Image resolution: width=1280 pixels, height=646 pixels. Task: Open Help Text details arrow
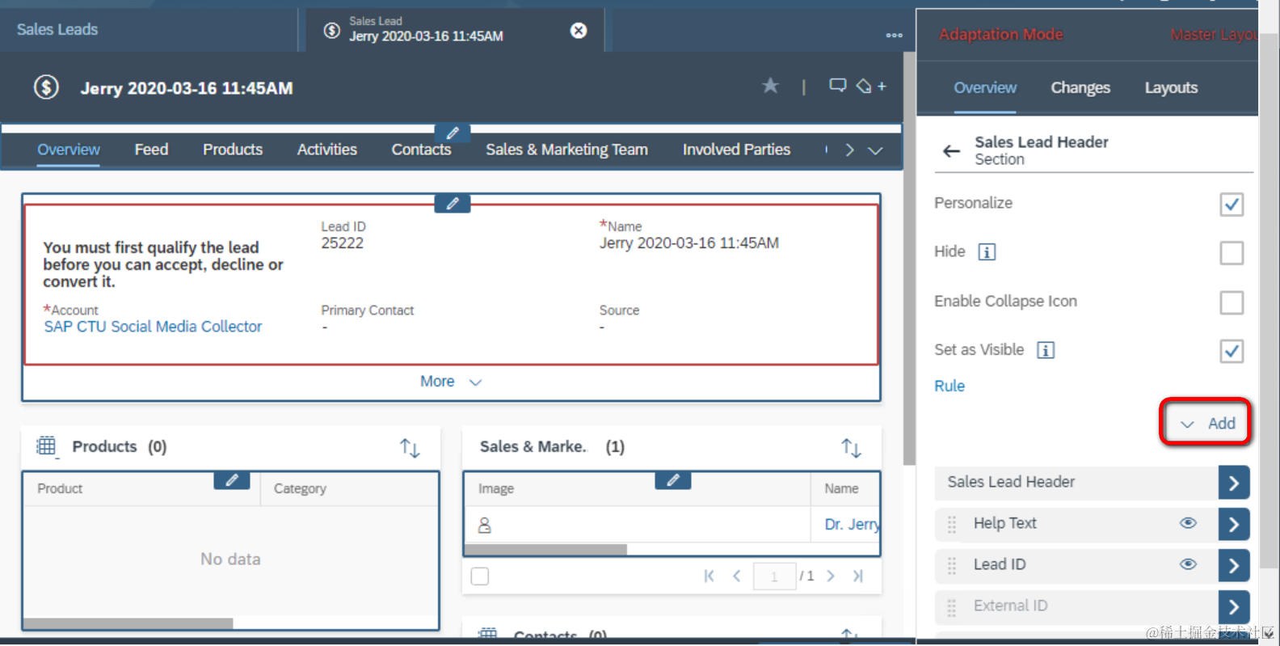1234,524
